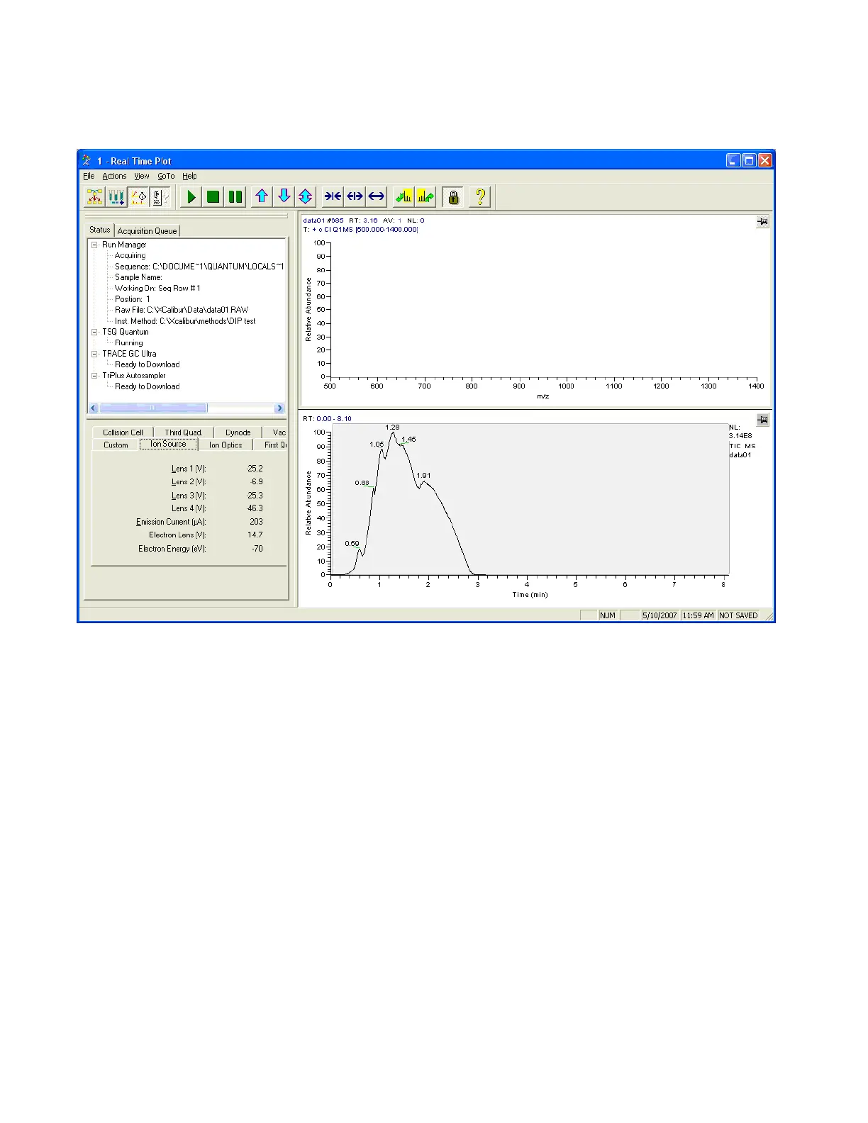
Task: Open the View menu
Action: coord(142,176)
